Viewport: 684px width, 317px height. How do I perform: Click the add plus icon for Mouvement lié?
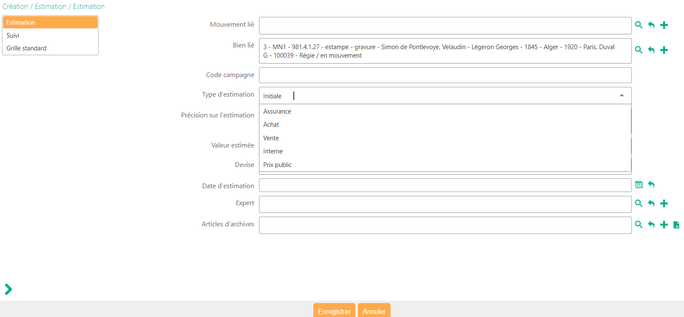click(664, 25)
